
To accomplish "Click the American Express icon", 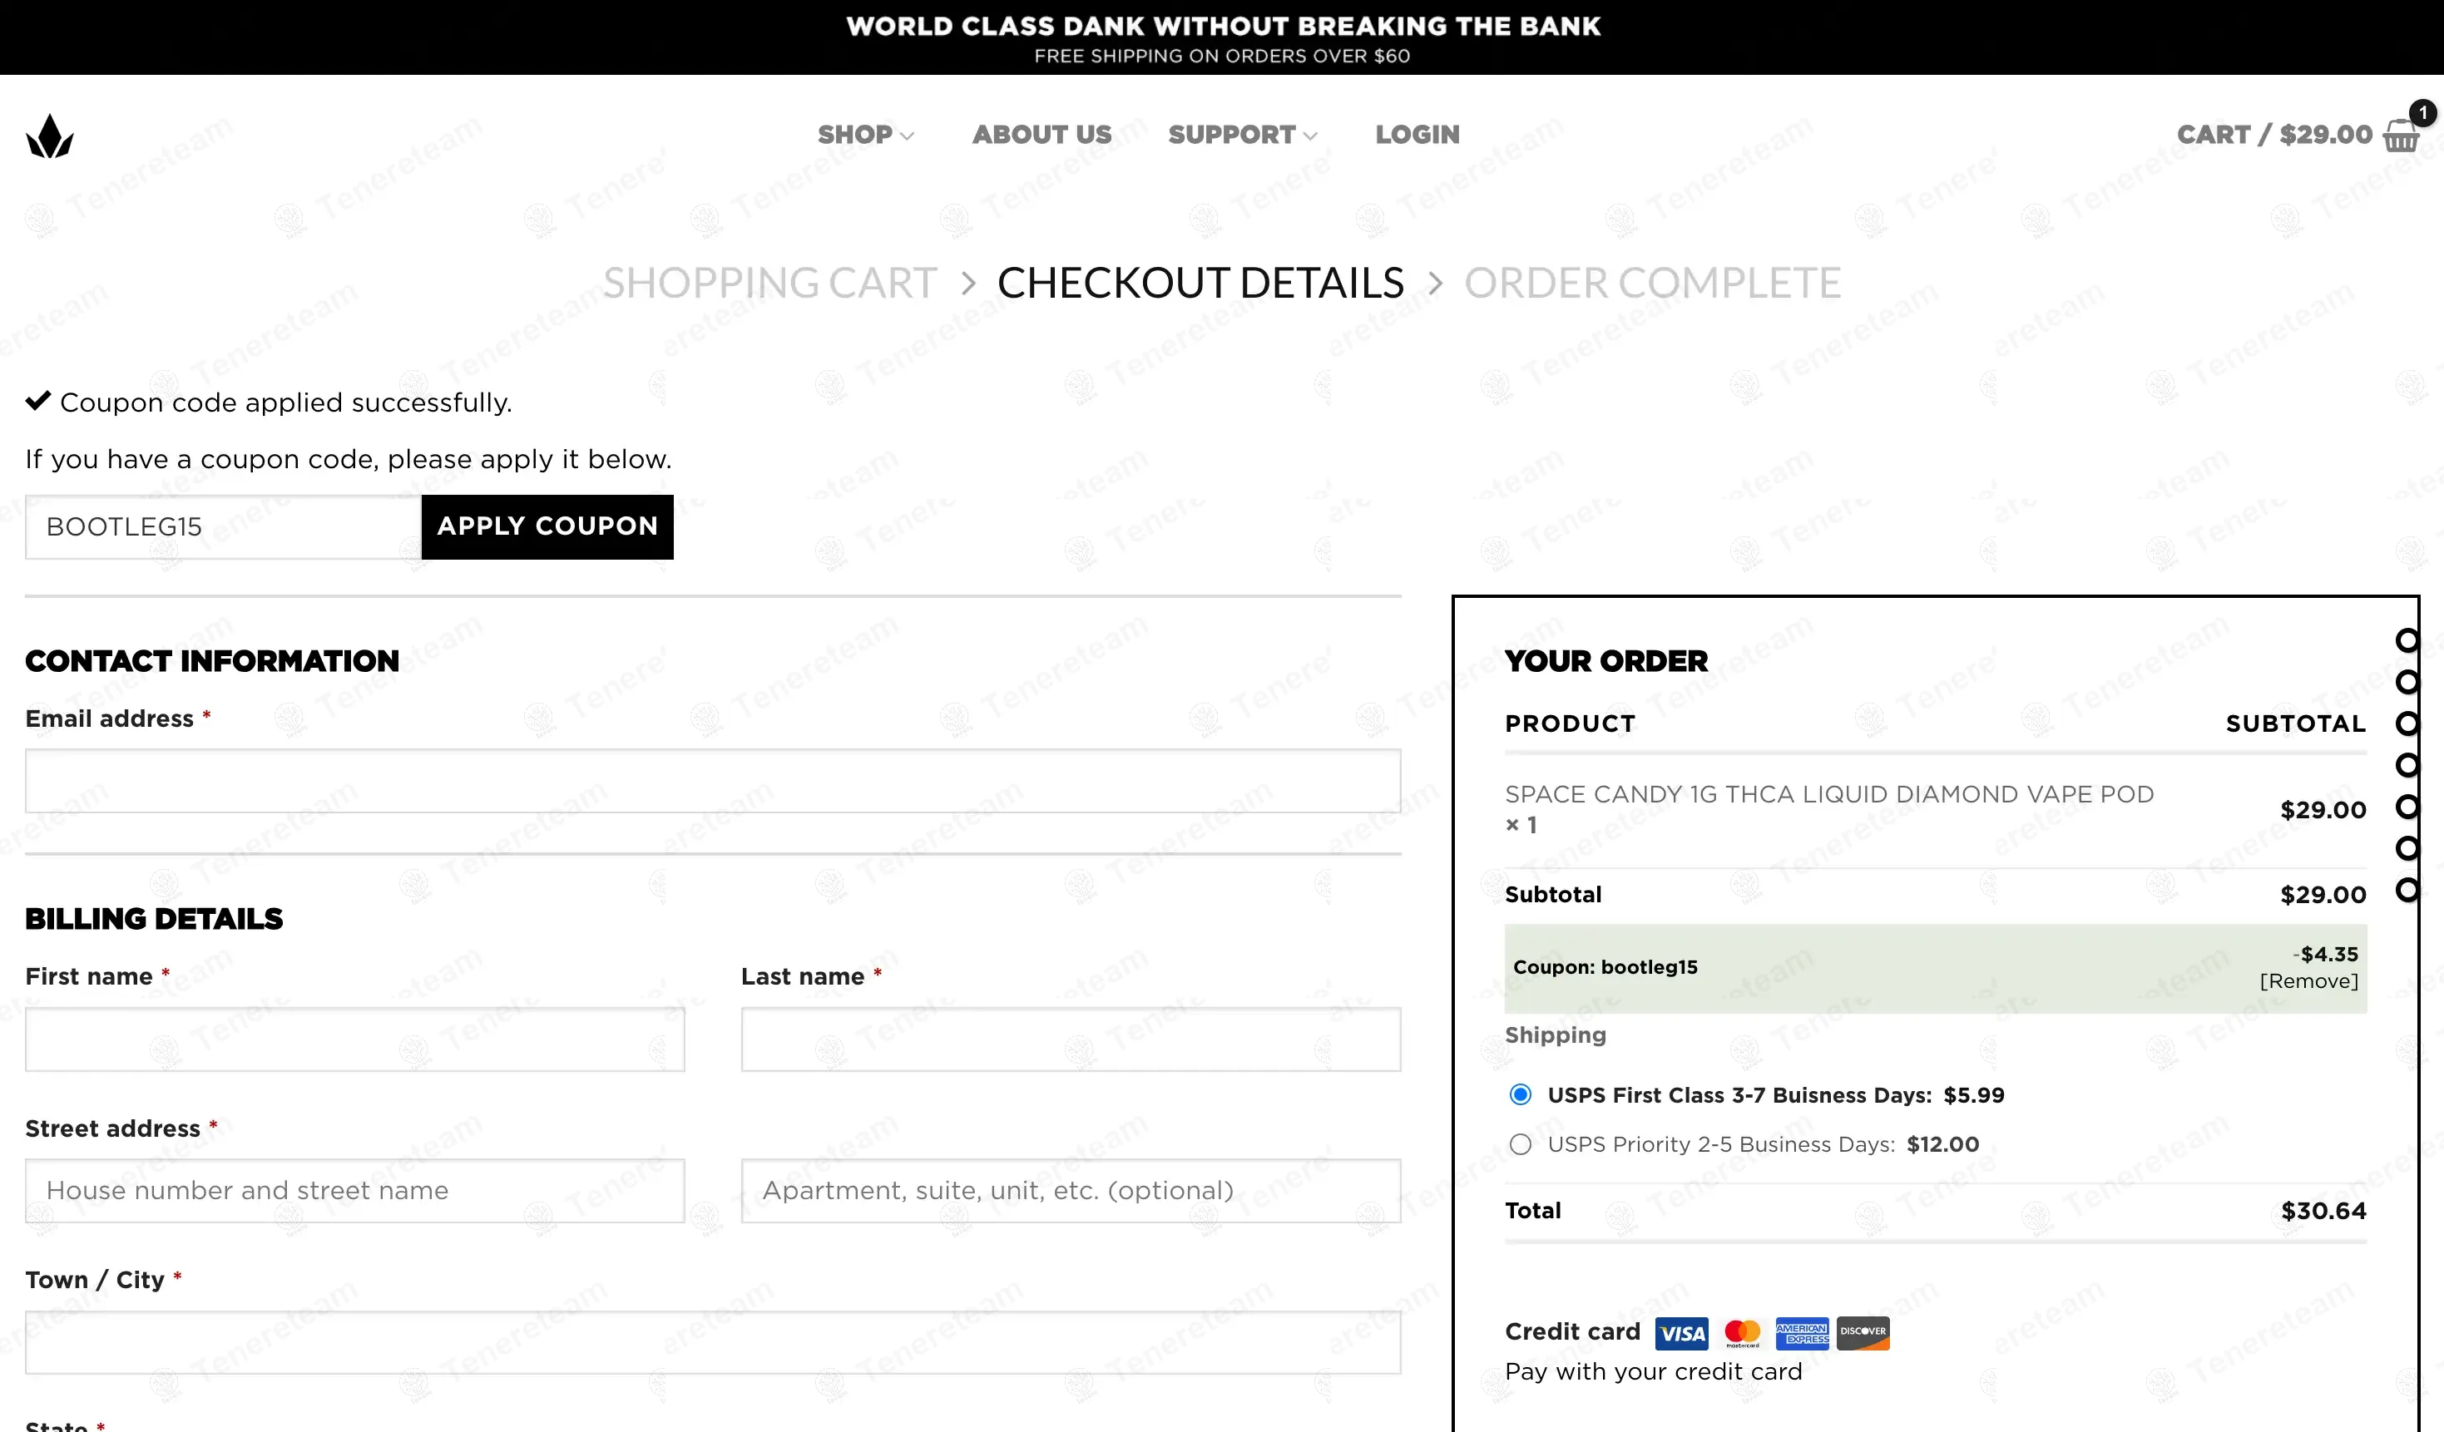I will 1802,1333.
